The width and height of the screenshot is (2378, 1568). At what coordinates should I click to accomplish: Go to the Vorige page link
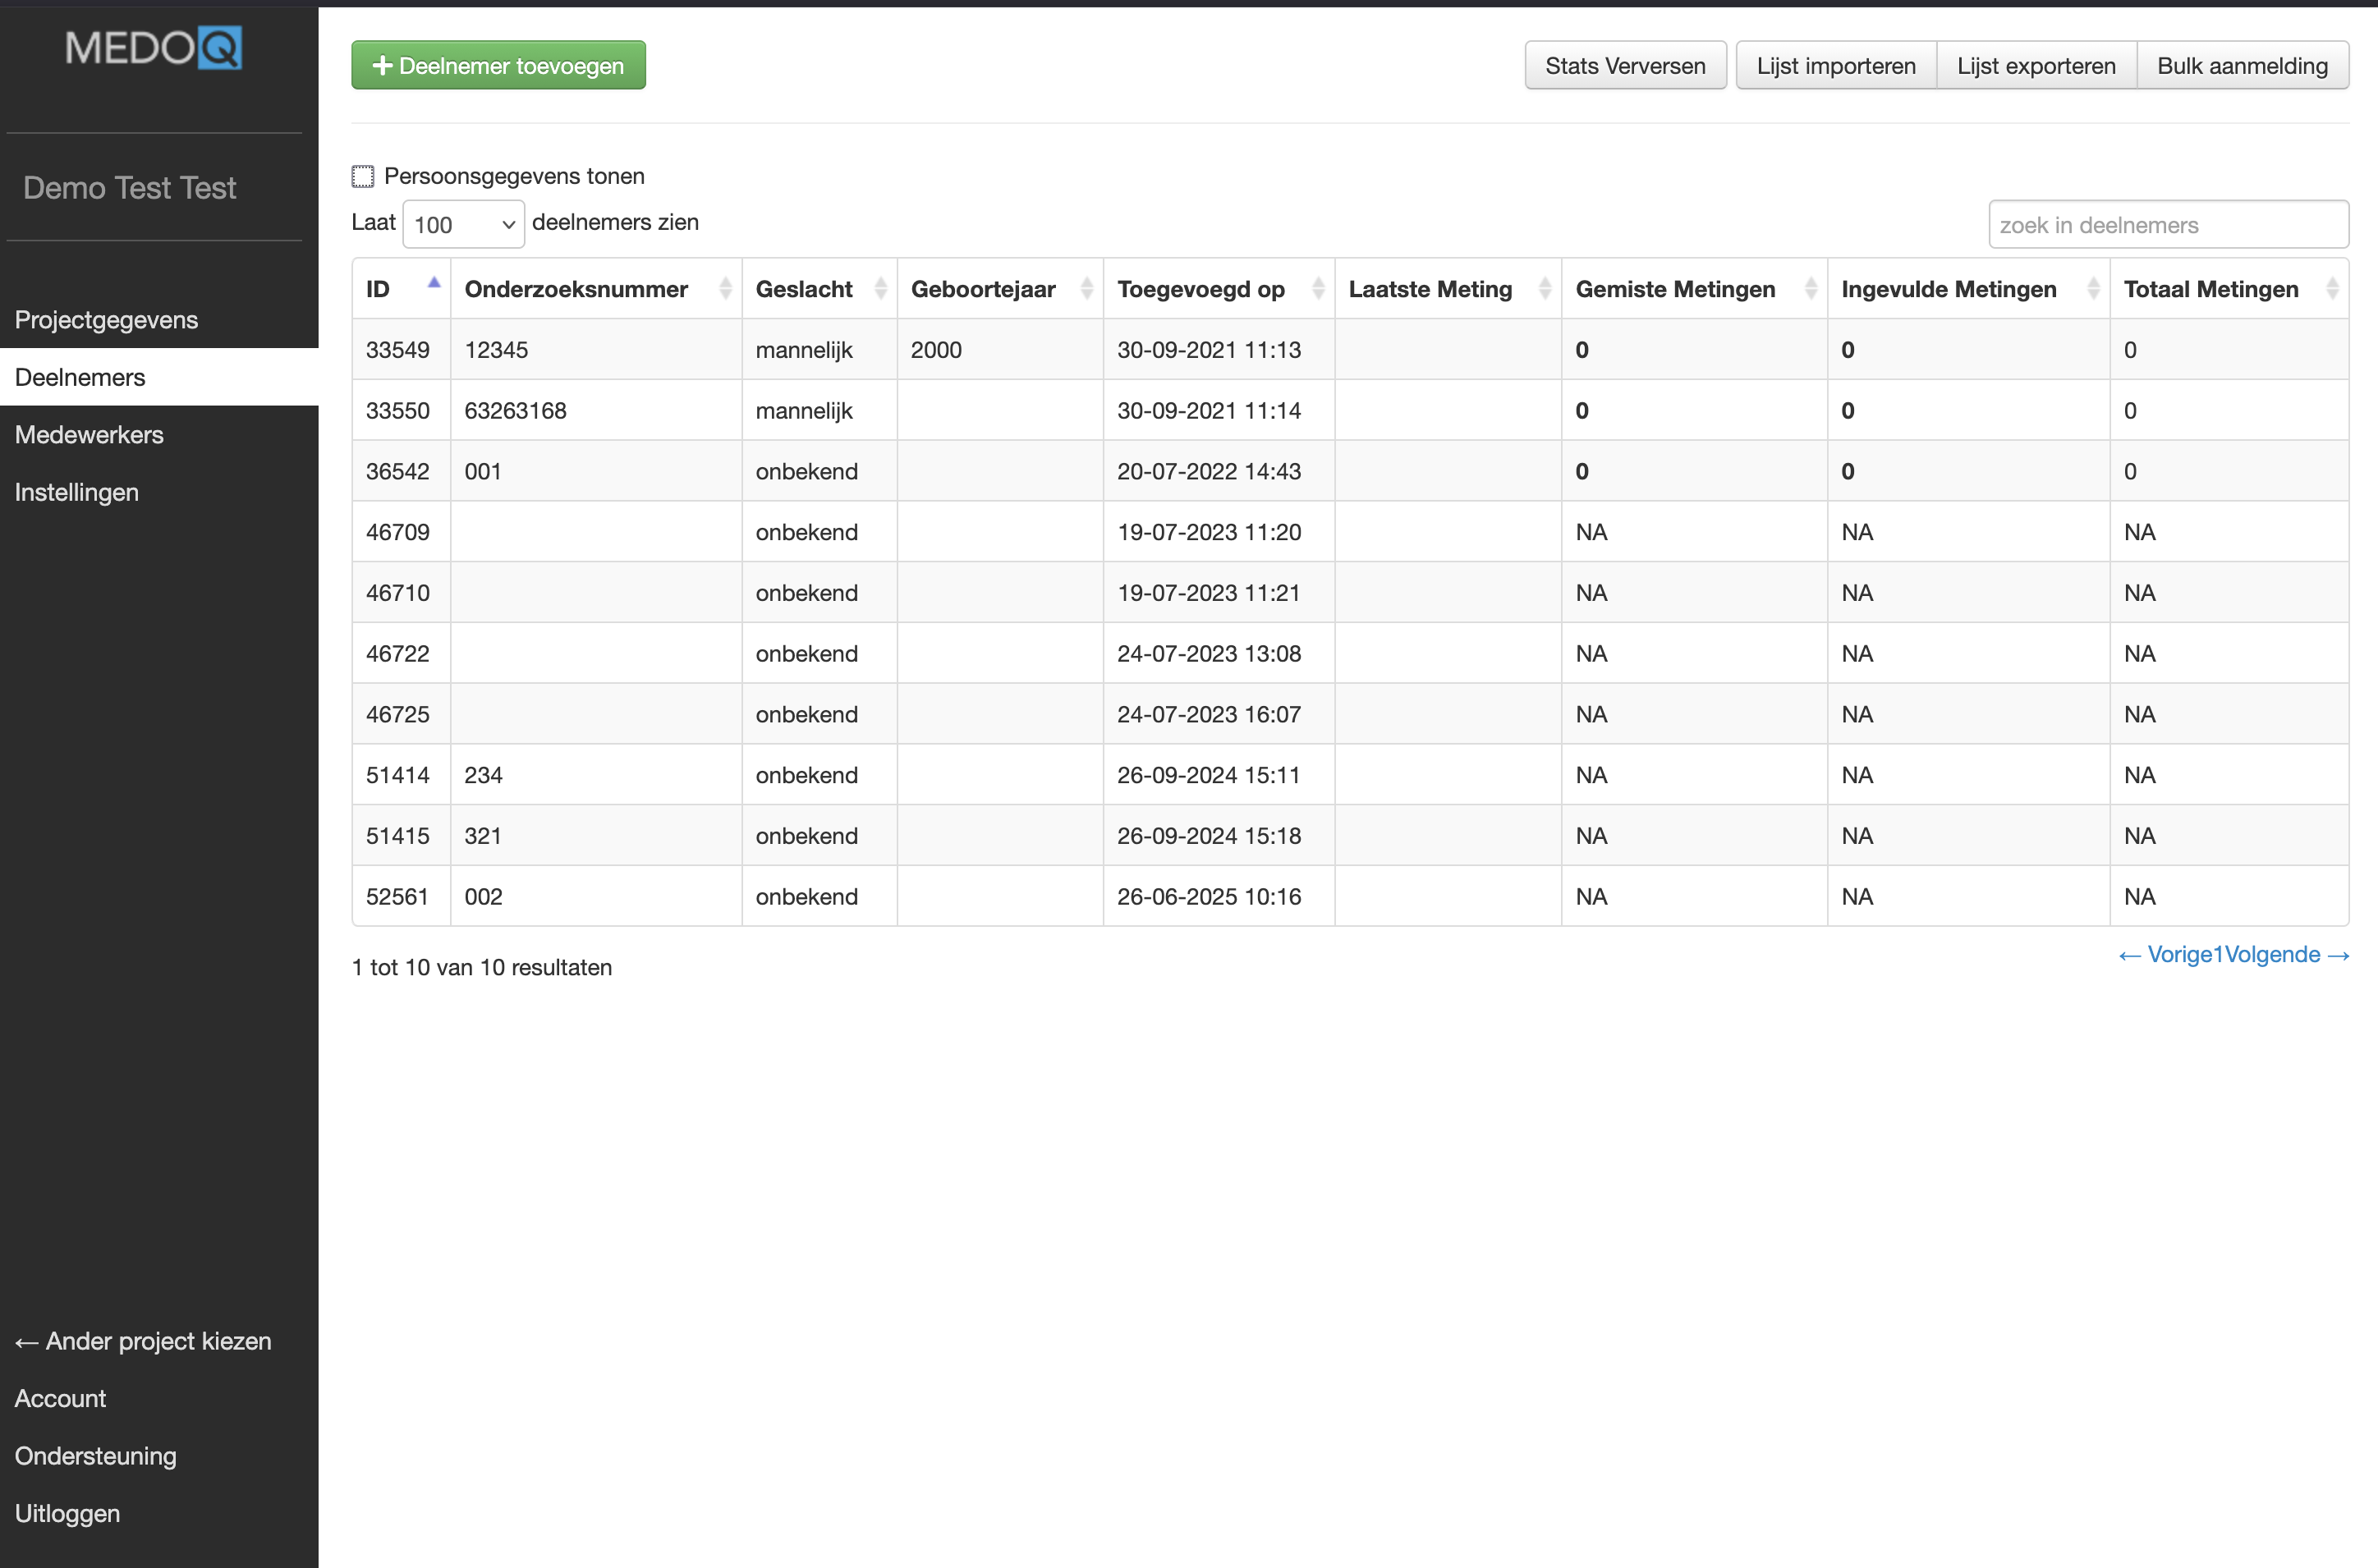[2165, 955]
